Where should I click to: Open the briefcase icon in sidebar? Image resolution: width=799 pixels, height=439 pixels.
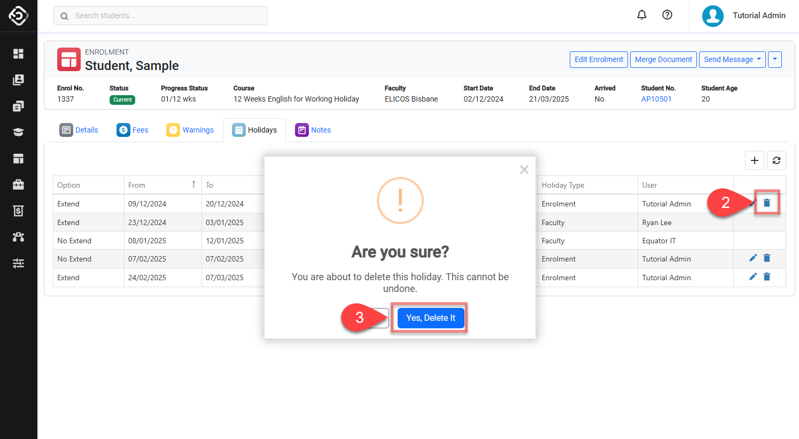(18, 184)
